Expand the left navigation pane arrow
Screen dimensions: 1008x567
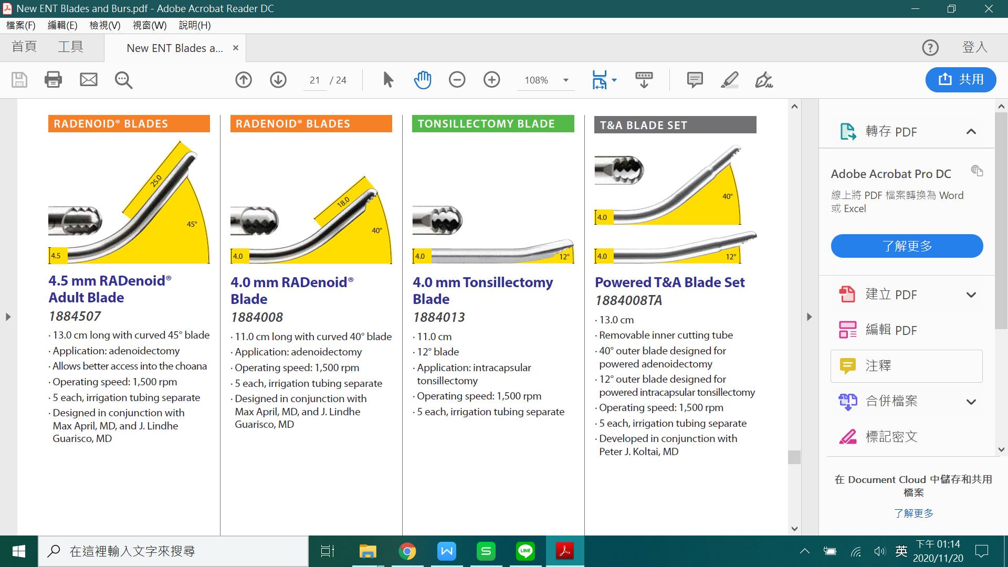pyautogui.click(x=8, y=317)
